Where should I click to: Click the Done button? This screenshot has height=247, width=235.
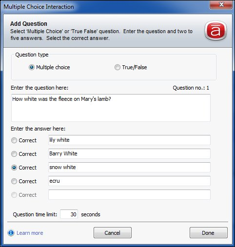coord(209,233)
